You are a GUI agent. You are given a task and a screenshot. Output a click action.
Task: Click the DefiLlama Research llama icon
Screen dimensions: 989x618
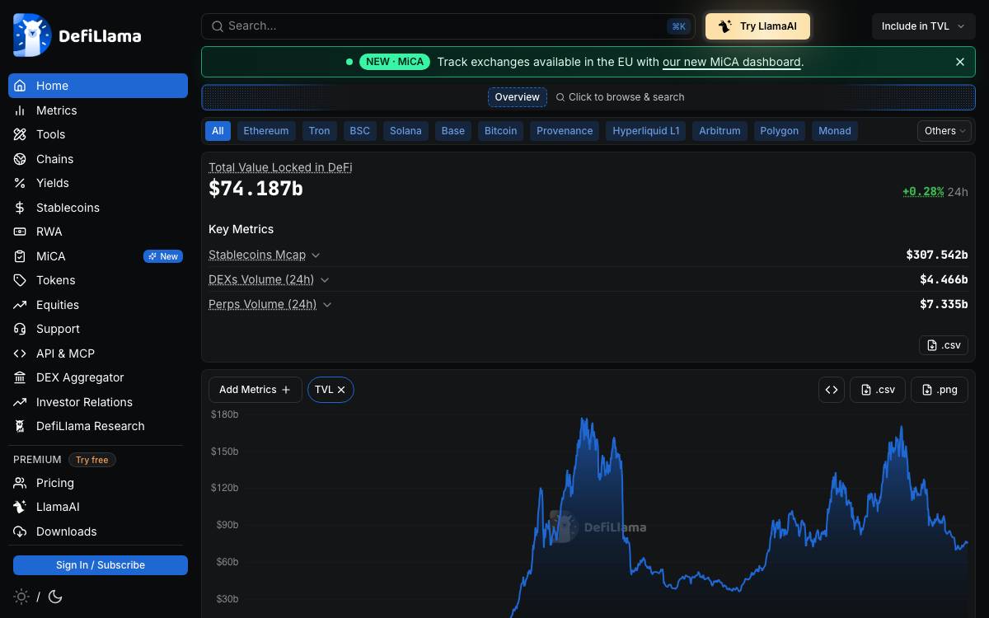pos(20,426)
